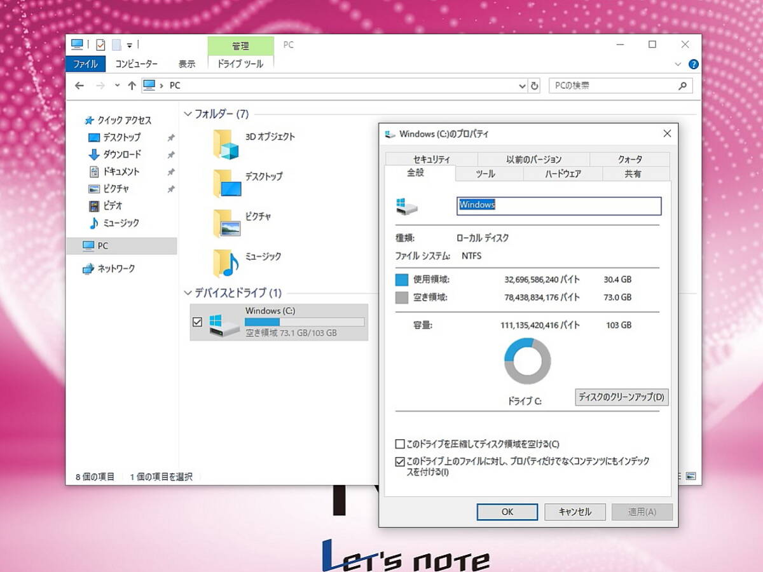Click the gray 空き領域 color swatch
763x572 pixels.
tap(401, 297)
